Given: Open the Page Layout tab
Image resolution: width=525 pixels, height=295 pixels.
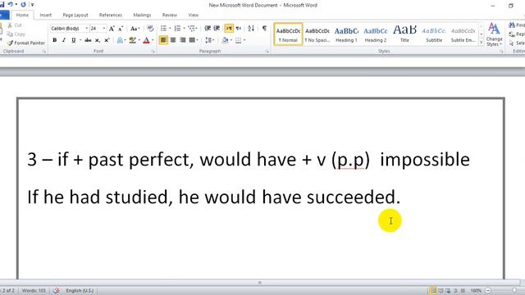Looking at the screenshot, I should click(x=75, y=15).
